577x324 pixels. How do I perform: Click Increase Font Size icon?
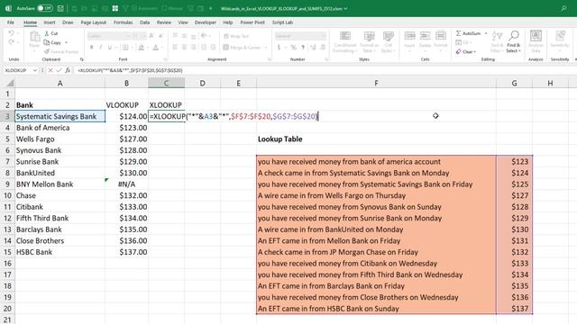(151, 36)
